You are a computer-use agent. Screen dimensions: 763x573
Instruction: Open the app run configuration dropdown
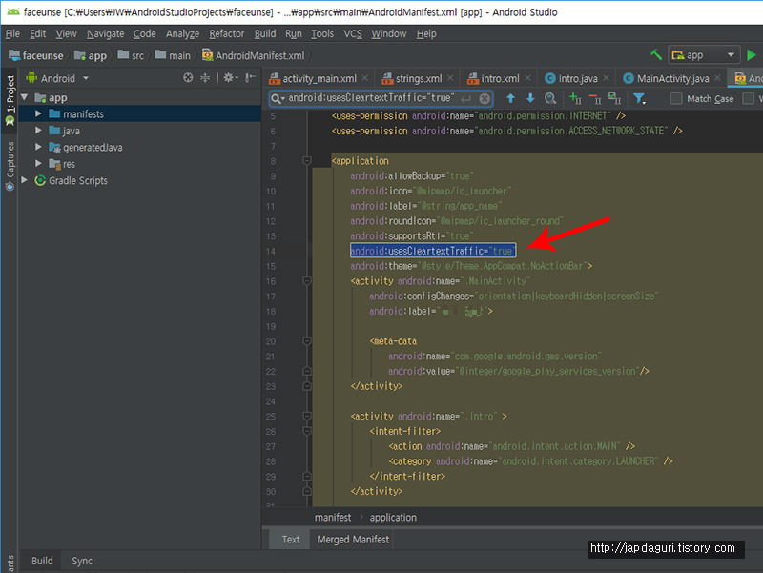point(704,55)
